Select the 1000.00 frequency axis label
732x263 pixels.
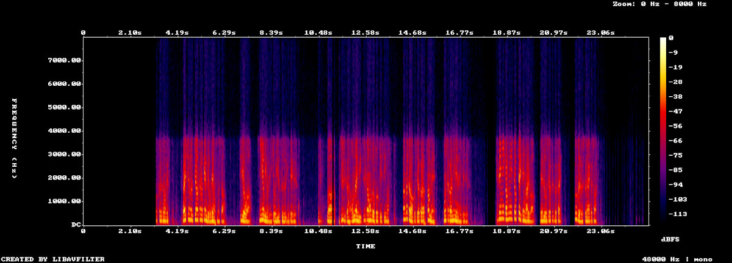(x=65, y=201)
